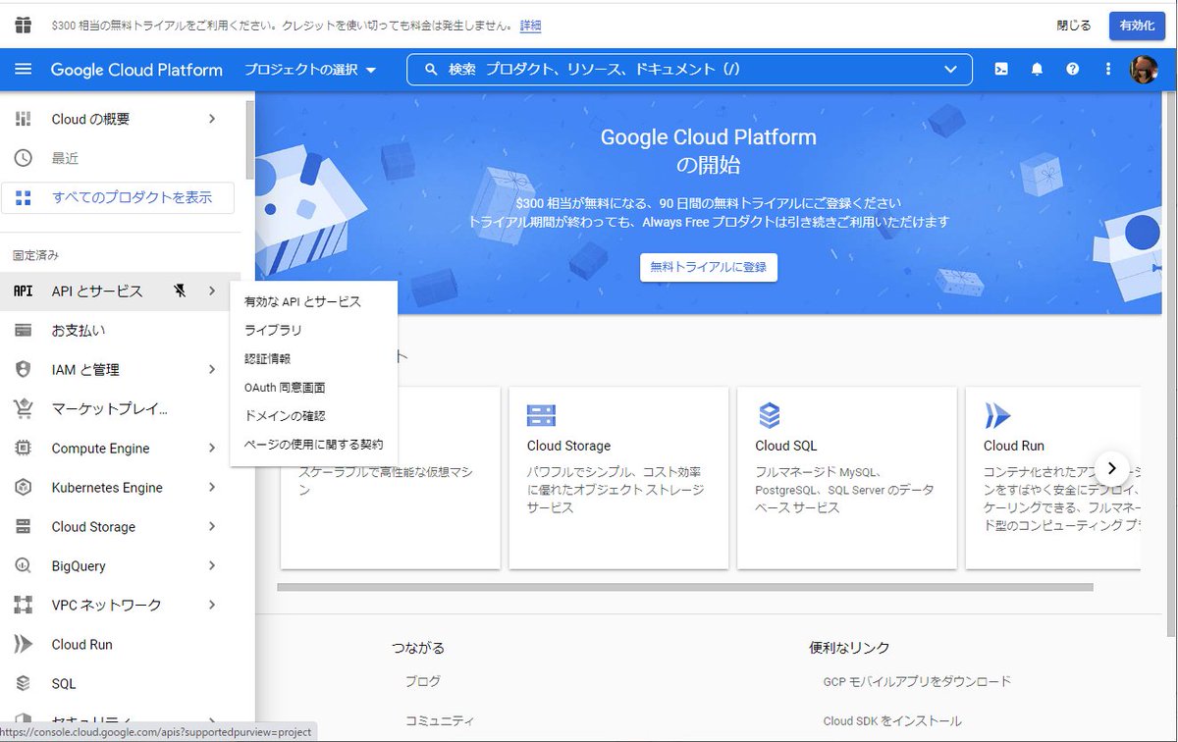Click the Cloud Run card icon
Viewport: 1178px width, 742px height.
click(997, 415)
